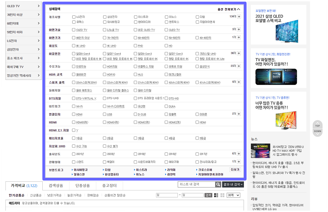The height and width of the screenshot is (212, 328).
Task: Click the DOWN floating button
Action: (317, 132)
